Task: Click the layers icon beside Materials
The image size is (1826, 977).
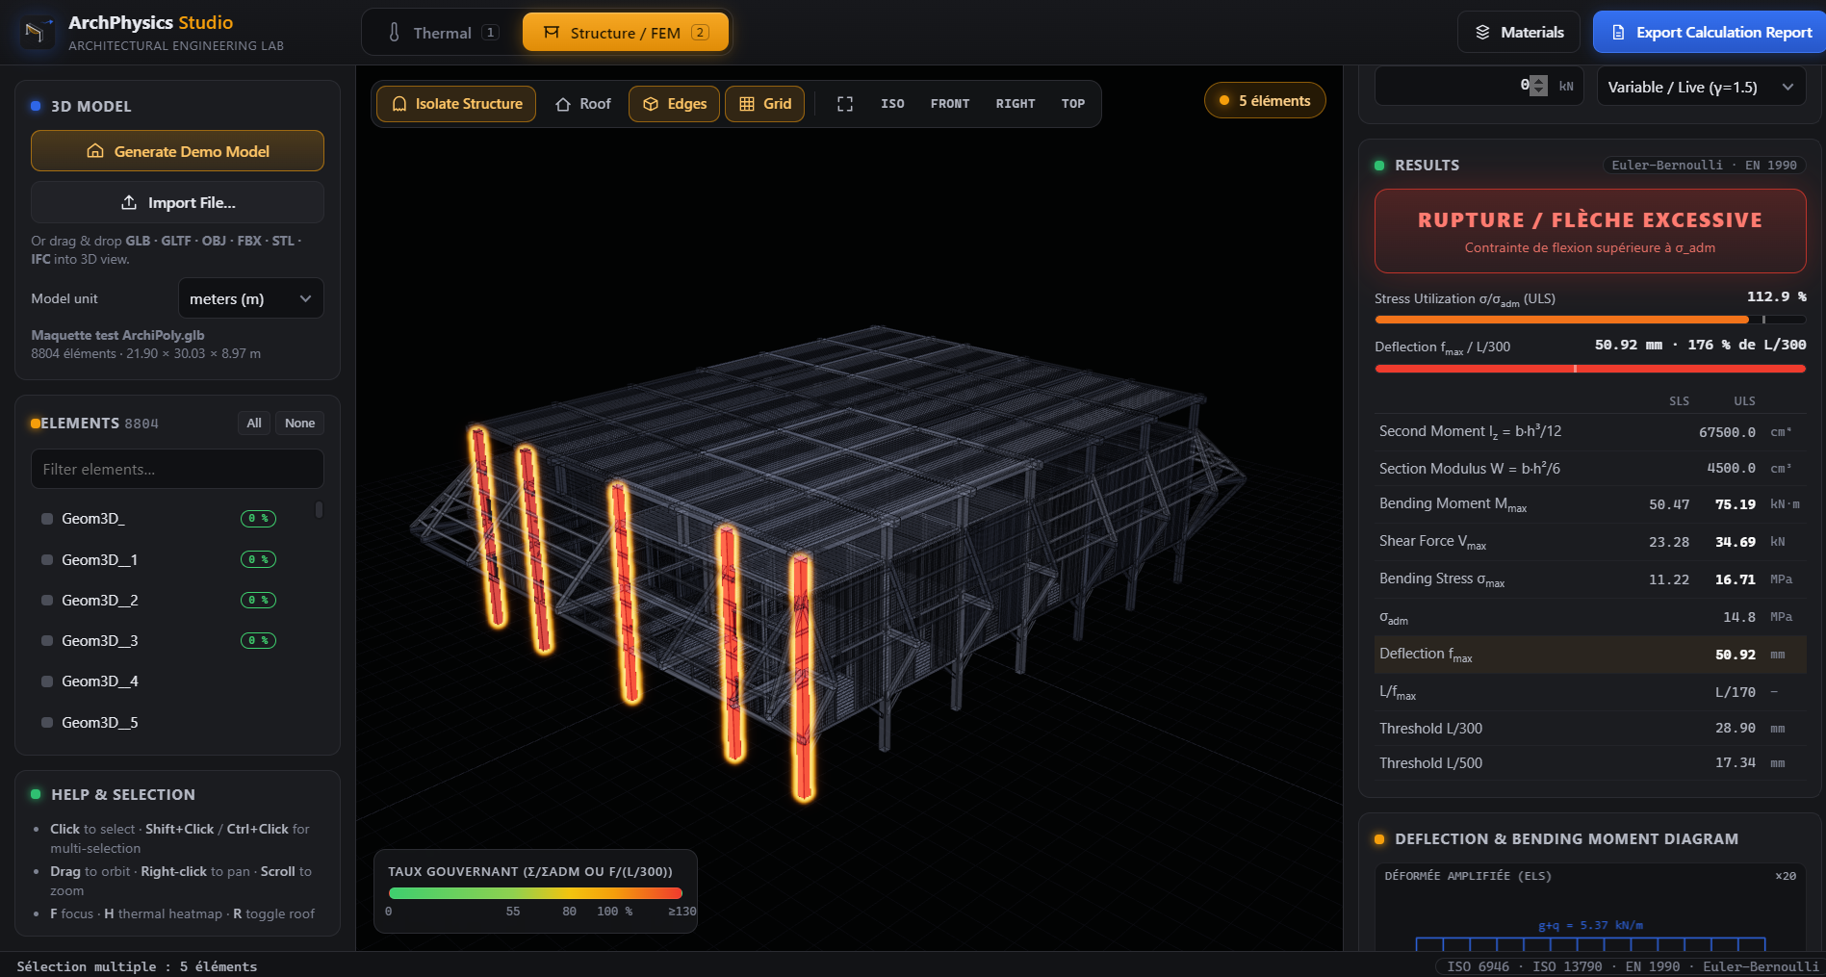Action: point(1482,33)
